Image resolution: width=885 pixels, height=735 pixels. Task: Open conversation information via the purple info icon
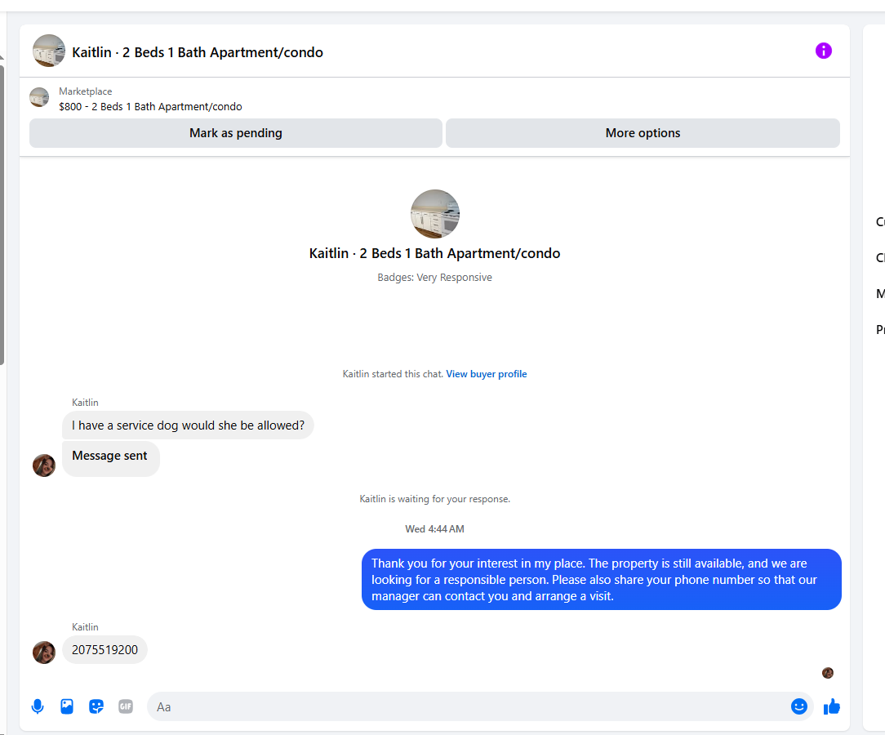tap(824, 51)
